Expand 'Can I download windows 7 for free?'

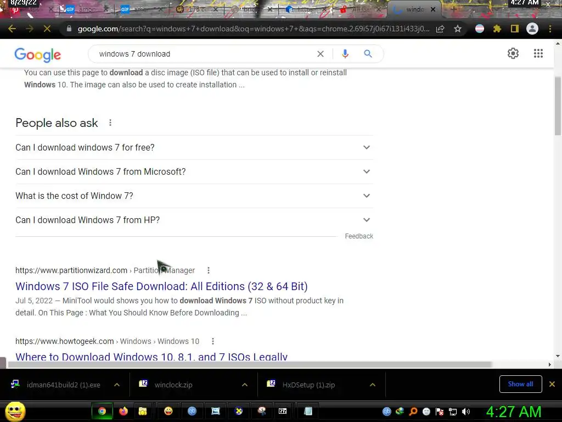[194, 147]
